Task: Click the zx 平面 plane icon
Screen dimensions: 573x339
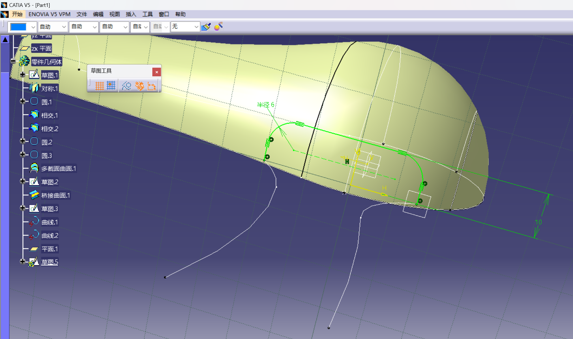Action: (x=25, y=48)
